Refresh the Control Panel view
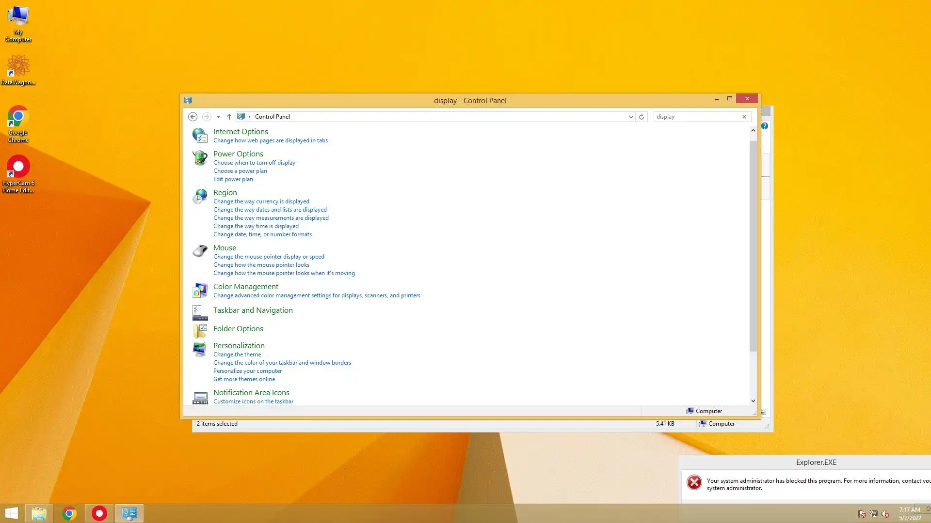The width and height of the screenshot is (931, 523). 641,117
